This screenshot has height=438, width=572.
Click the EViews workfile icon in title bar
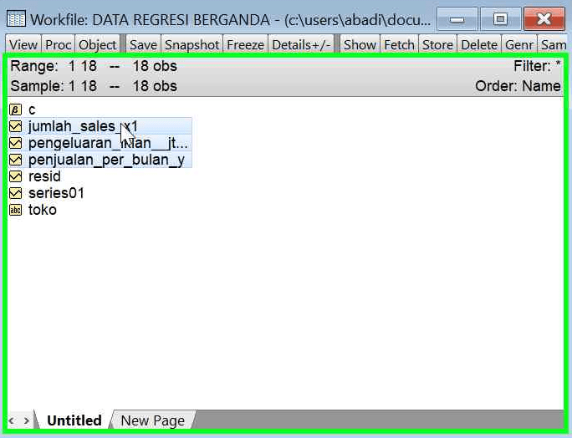coord(17,18)
